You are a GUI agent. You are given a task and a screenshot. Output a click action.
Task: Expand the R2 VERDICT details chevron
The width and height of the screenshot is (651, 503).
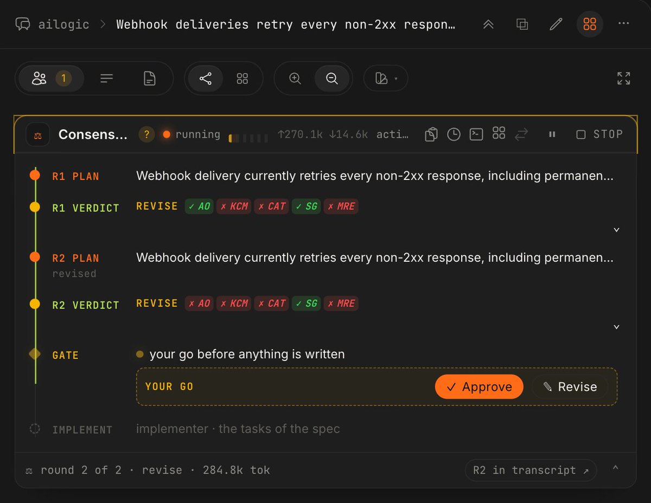coord(616,327)
